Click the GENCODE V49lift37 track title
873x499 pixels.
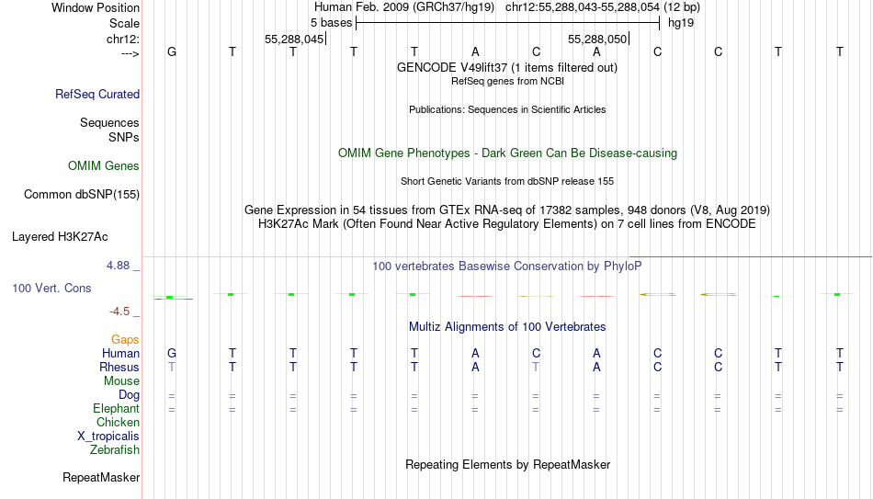(x=507, y=67)
